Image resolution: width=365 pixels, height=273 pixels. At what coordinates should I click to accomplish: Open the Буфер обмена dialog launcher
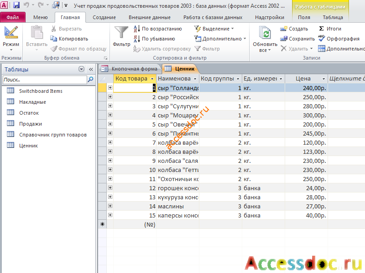[106, 58]
